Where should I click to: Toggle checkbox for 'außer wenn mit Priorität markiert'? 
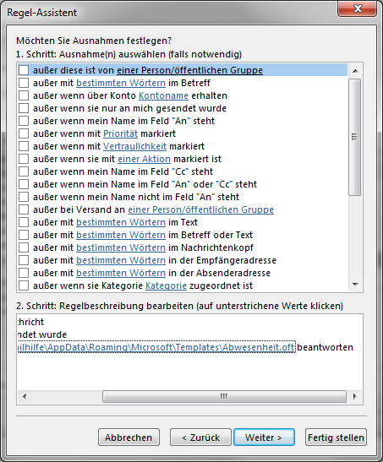click(x=24, y=133)
